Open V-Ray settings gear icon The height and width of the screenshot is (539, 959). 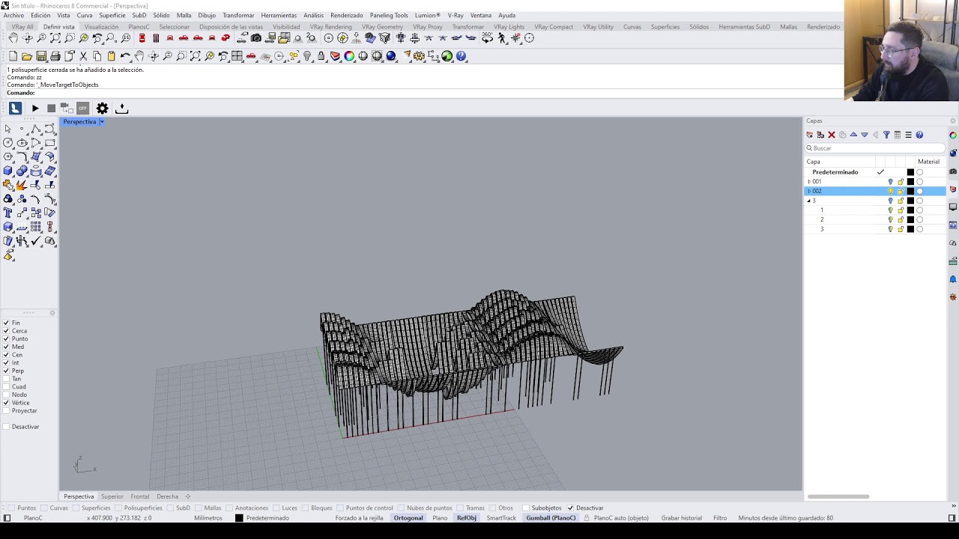[x=103, y=109]
